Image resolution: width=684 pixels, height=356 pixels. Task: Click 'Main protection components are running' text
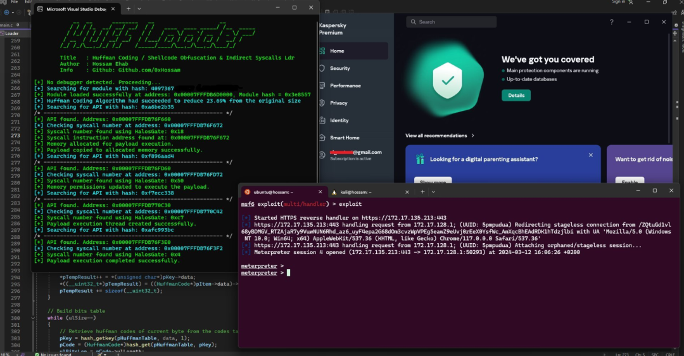(552, 71)
